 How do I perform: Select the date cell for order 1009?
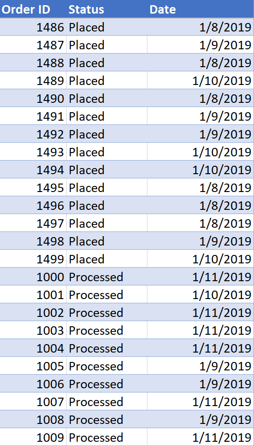(200, 438)
